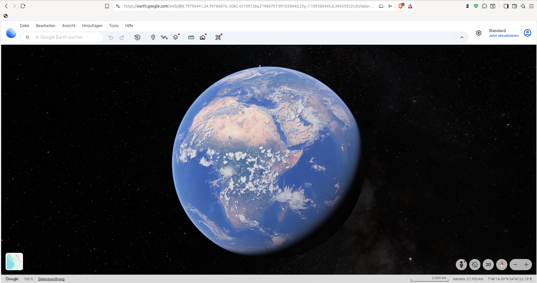
Task: Open the Street View pegman
Action: [x=461, y=265]
